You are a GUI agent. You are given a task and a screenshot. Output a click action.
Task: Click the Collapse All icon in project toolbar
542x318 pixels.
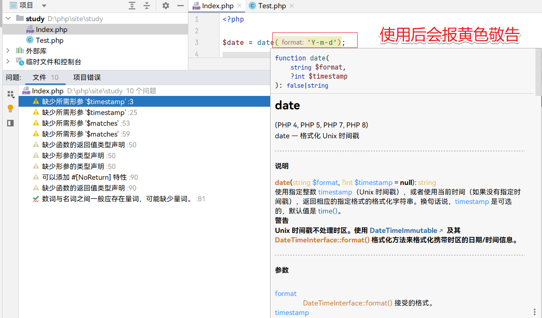pos(147,6)
